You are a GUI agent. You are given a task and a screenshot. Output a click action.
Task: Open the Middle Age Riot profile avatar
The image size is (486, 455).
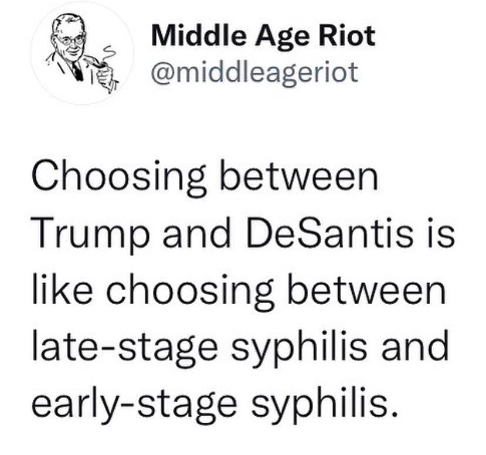point(82,53)
